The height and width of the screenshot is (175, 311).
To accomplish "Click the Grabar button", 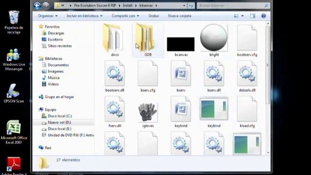I will (x=154, y=16).
